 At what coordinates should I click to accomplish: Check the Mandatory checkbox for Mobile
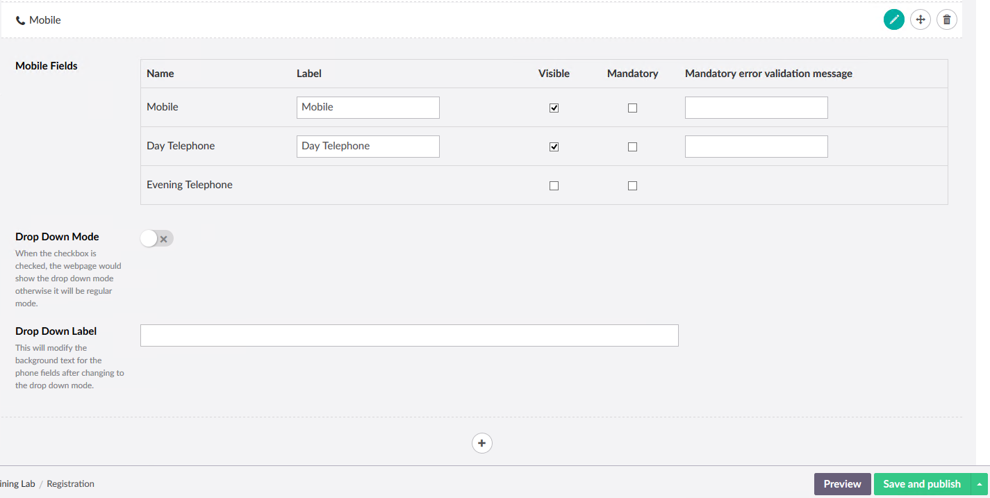[x=632, y=107]
